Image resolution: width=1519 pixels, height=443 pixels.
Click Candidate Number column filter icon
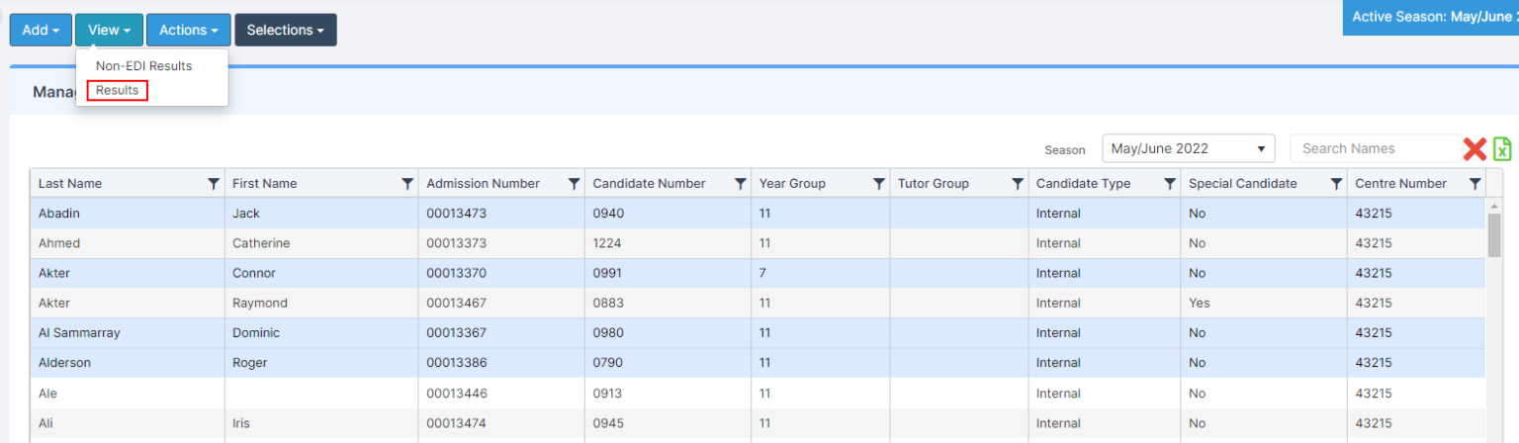(x=740, y=184)
